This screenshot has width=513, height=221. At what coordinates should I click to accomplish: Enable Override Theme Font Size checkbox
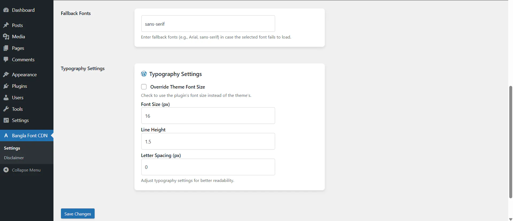point(144,87)
